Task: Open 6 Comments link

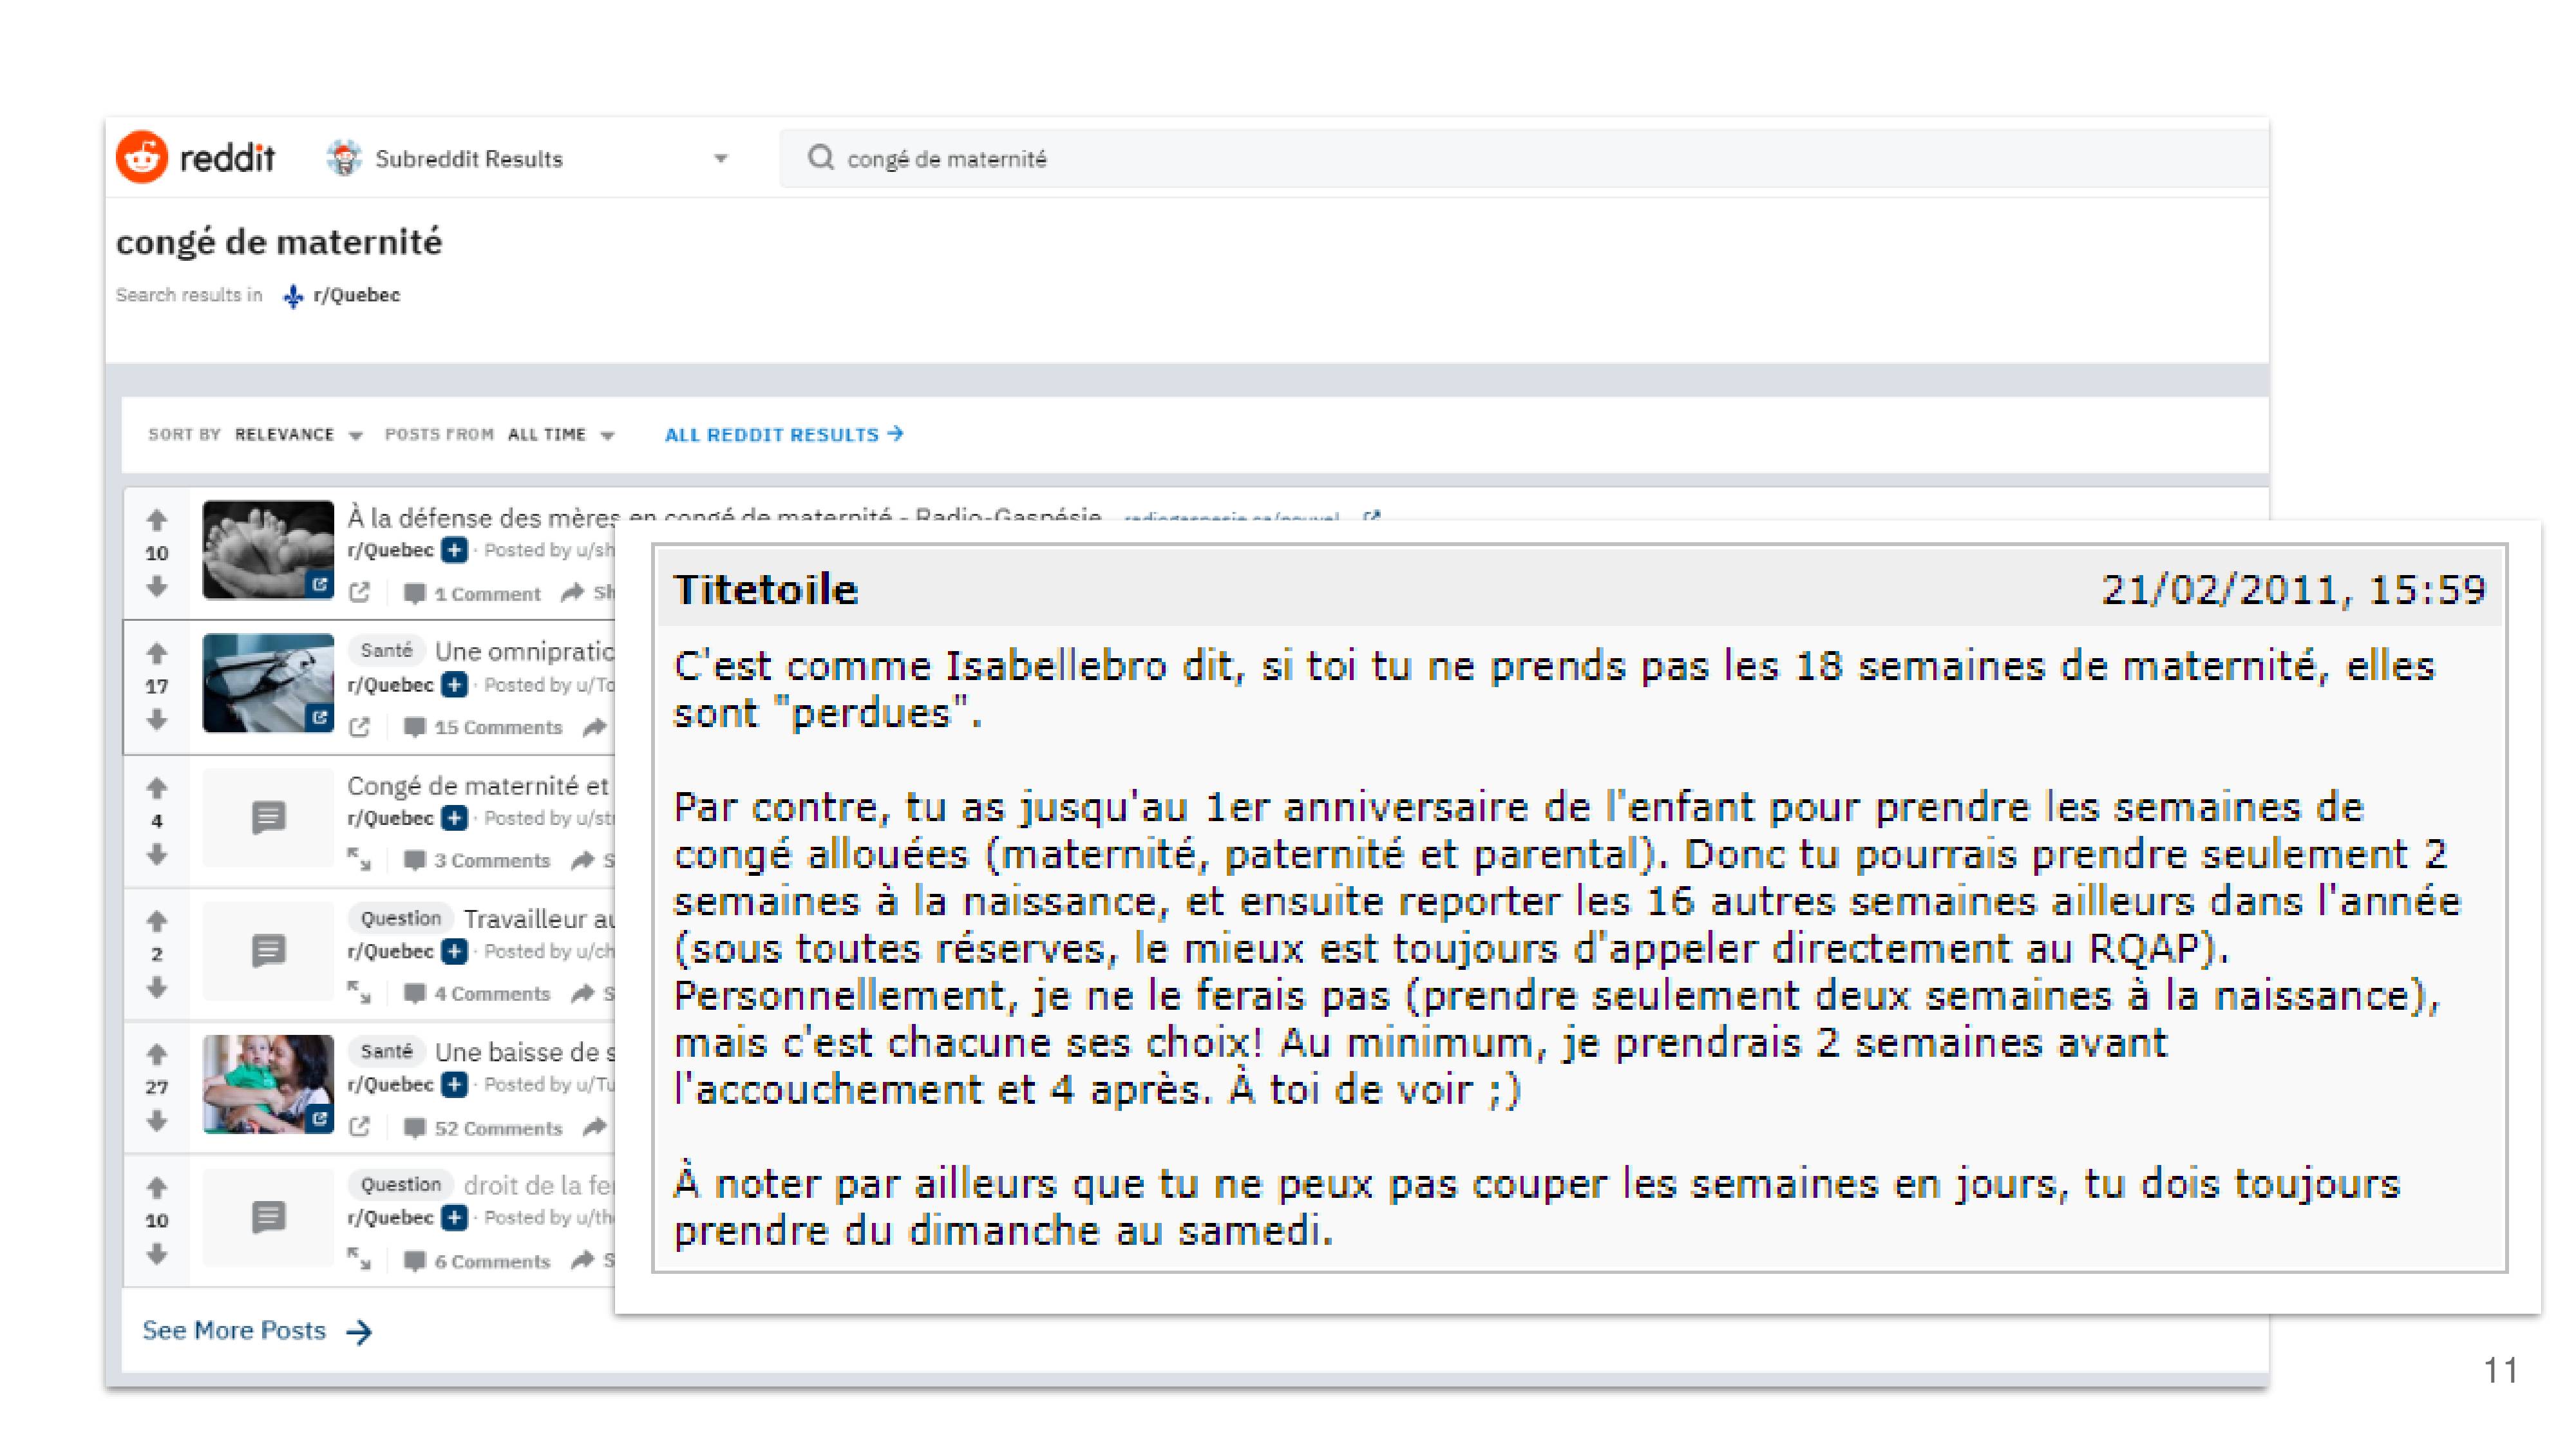Action: click(x=477, y=1262)
